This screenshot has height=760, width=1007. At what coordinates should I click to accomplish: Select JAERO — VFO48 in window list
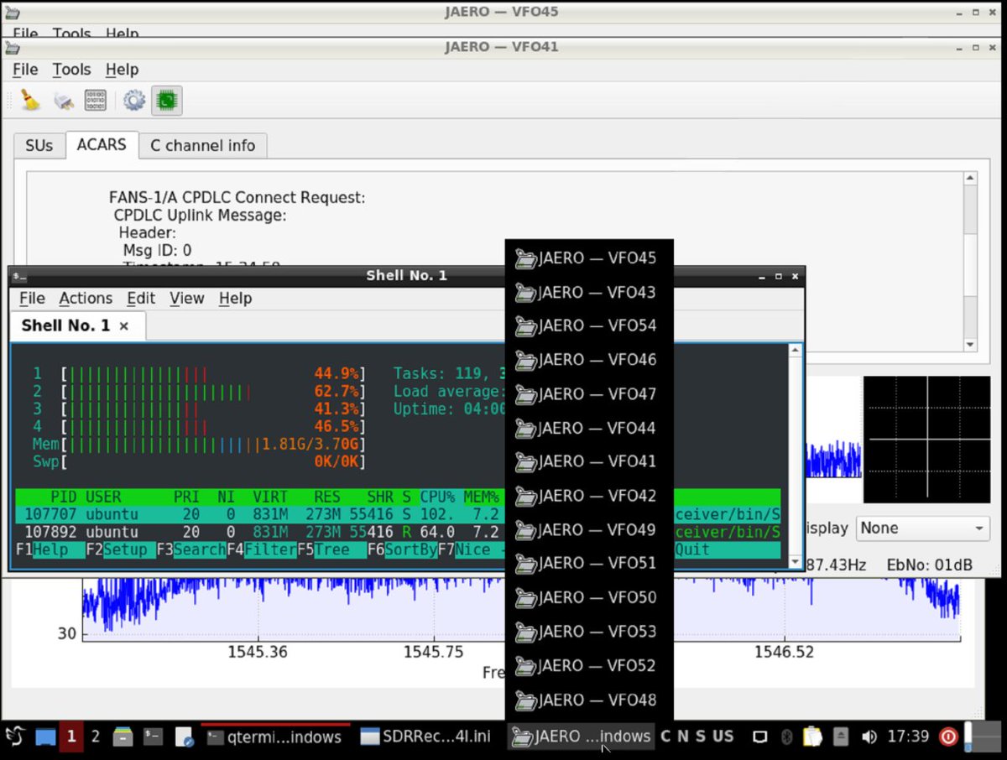tap(589, 700)
